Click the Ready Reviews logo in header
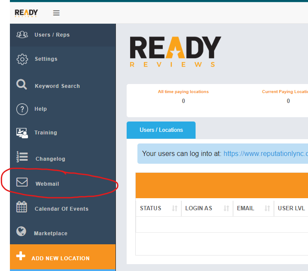The height and width of the screenshot is (271, 308). [26, 12]
